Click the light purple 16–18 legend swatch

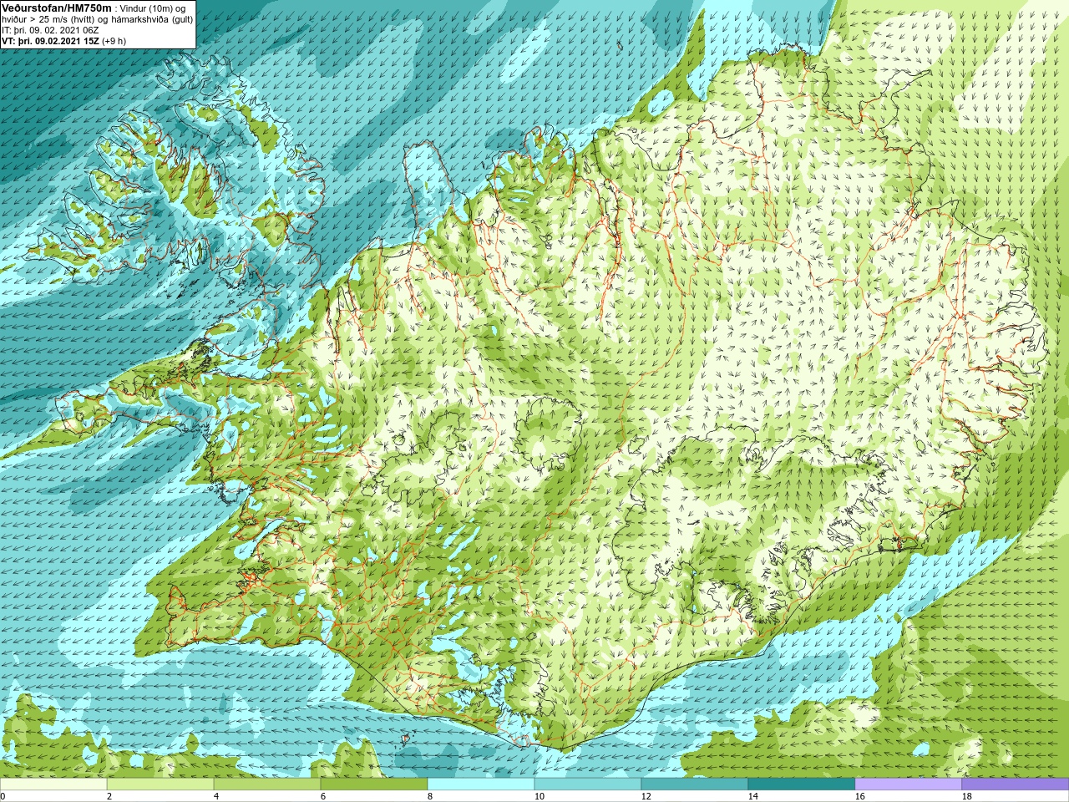[x=909, y=784]
